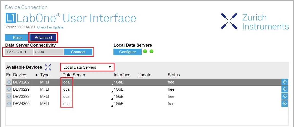Locate device DEV4300 with its target icon
This screenshot has height=127, width=294.
[285, 103]
